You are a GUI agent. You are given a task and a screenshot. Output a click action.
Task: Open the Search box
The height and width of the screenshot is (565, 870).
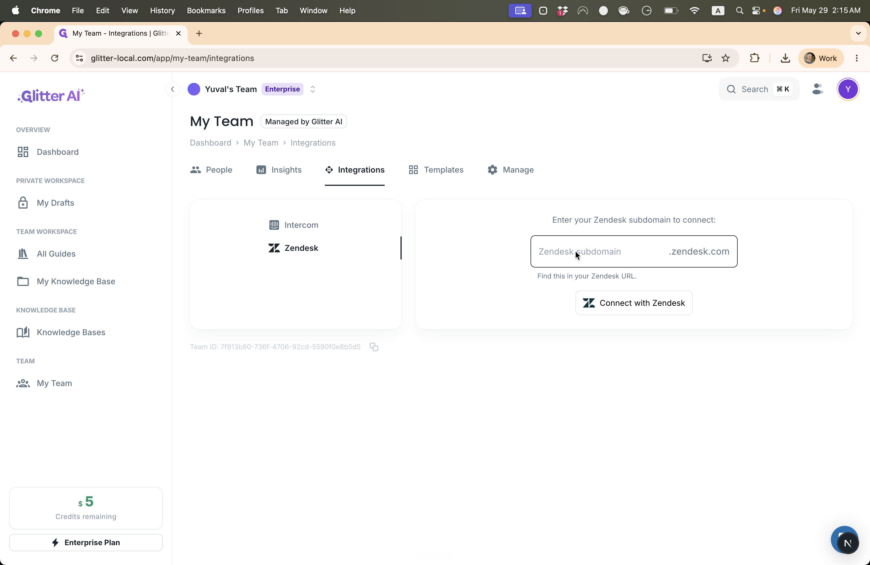click(x=759, y=89)
